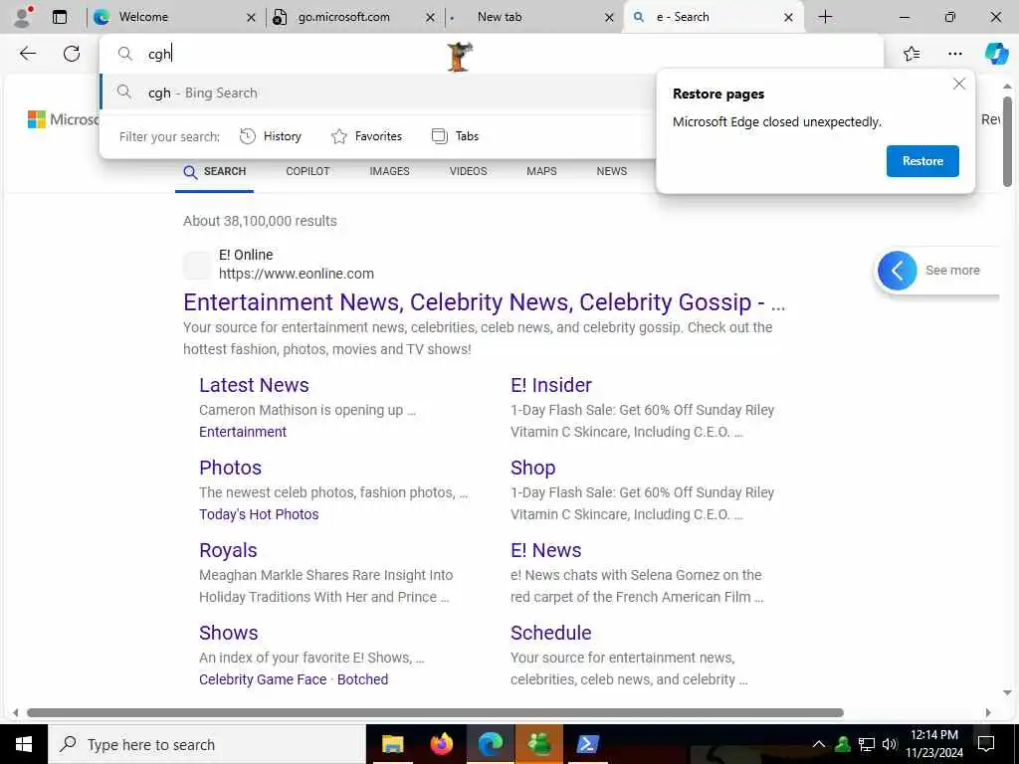
Task: Open Entertainment News, Celebrity News result title
Action: click(485, 302)
